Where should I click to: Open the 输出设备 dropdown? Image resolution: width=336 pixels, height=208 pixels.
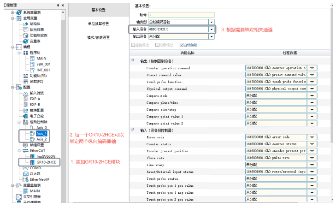pyautogui.click(x=212, y=37)
